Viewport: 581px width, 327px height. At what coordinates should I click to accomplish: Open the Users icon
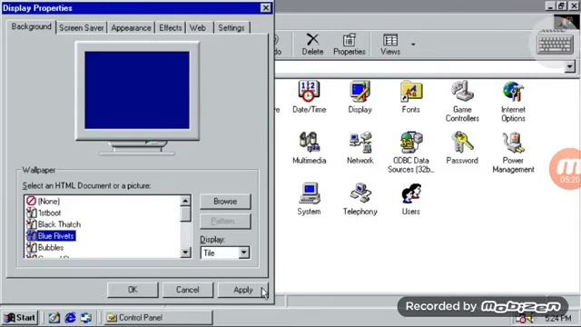click(410, 198)
